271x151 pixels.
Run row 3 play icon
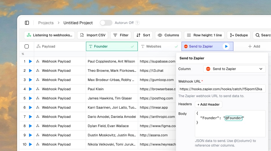(30, 80)
